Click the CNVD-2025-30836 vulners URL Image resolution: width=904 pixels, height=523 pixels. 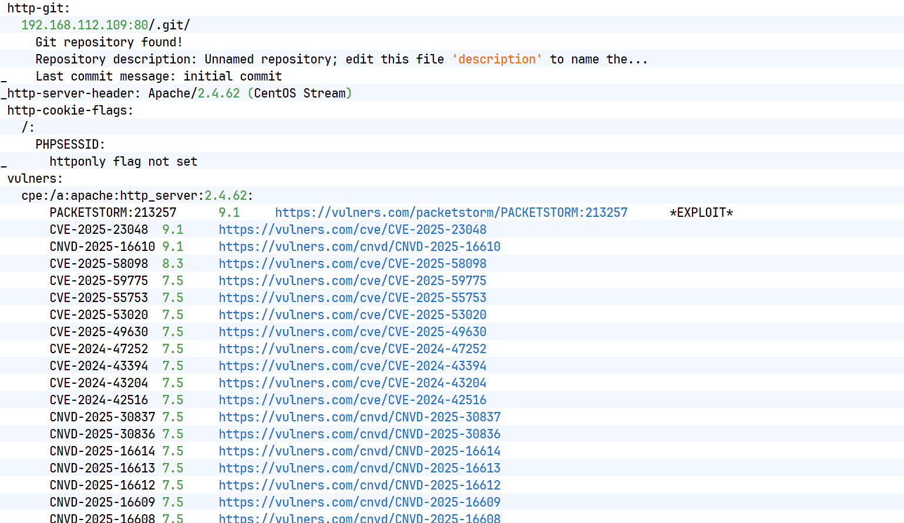(359, 434)
